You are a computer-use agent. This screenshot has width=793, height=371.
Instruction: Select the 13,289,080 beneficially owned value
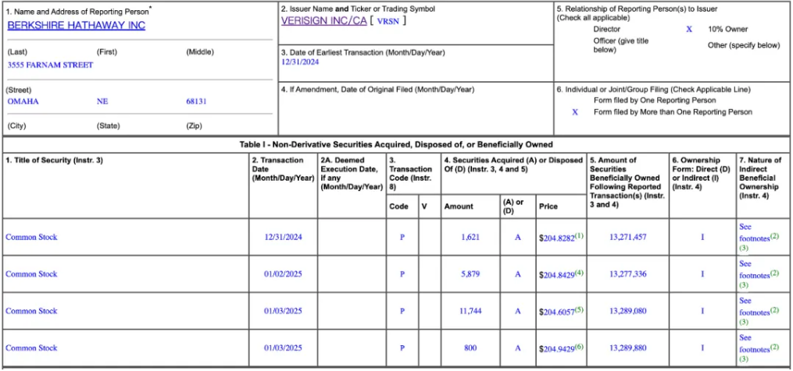point(627,311)
